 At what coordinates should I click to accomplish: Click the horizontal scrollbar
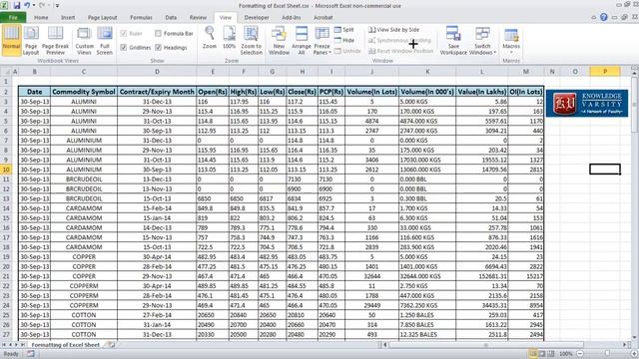coord(485,345)
